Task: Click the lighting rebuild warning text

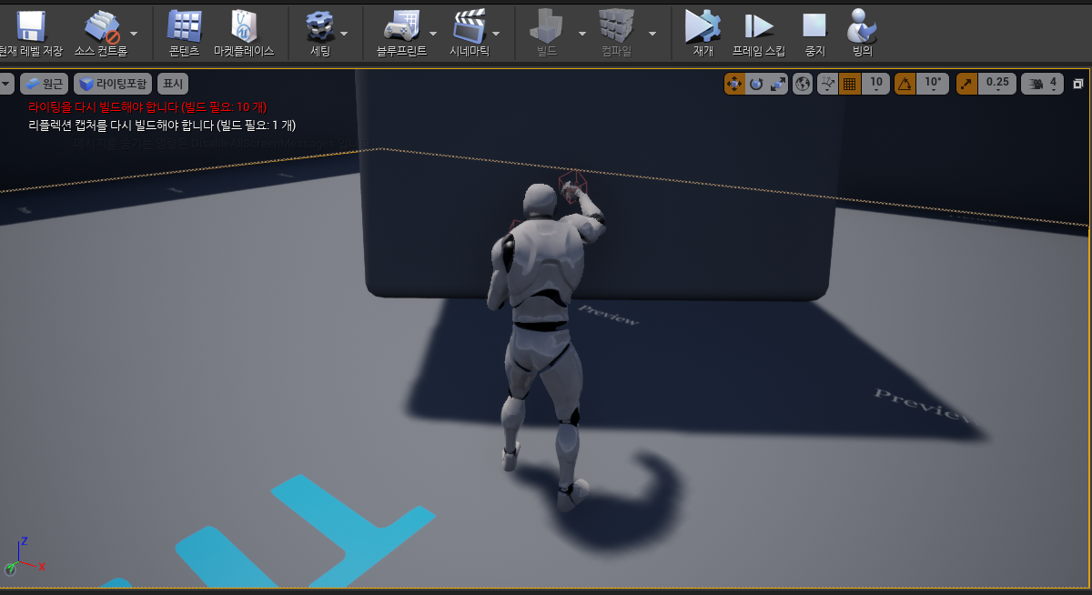Action: 147,106
